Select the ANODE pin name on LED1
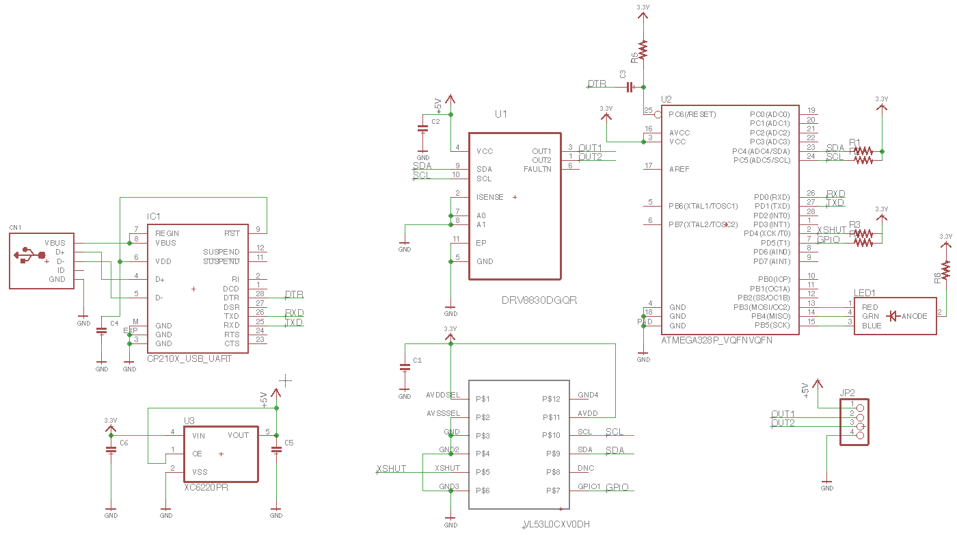The width and height of the screenshot is (957, 535). tap(915, 316)
